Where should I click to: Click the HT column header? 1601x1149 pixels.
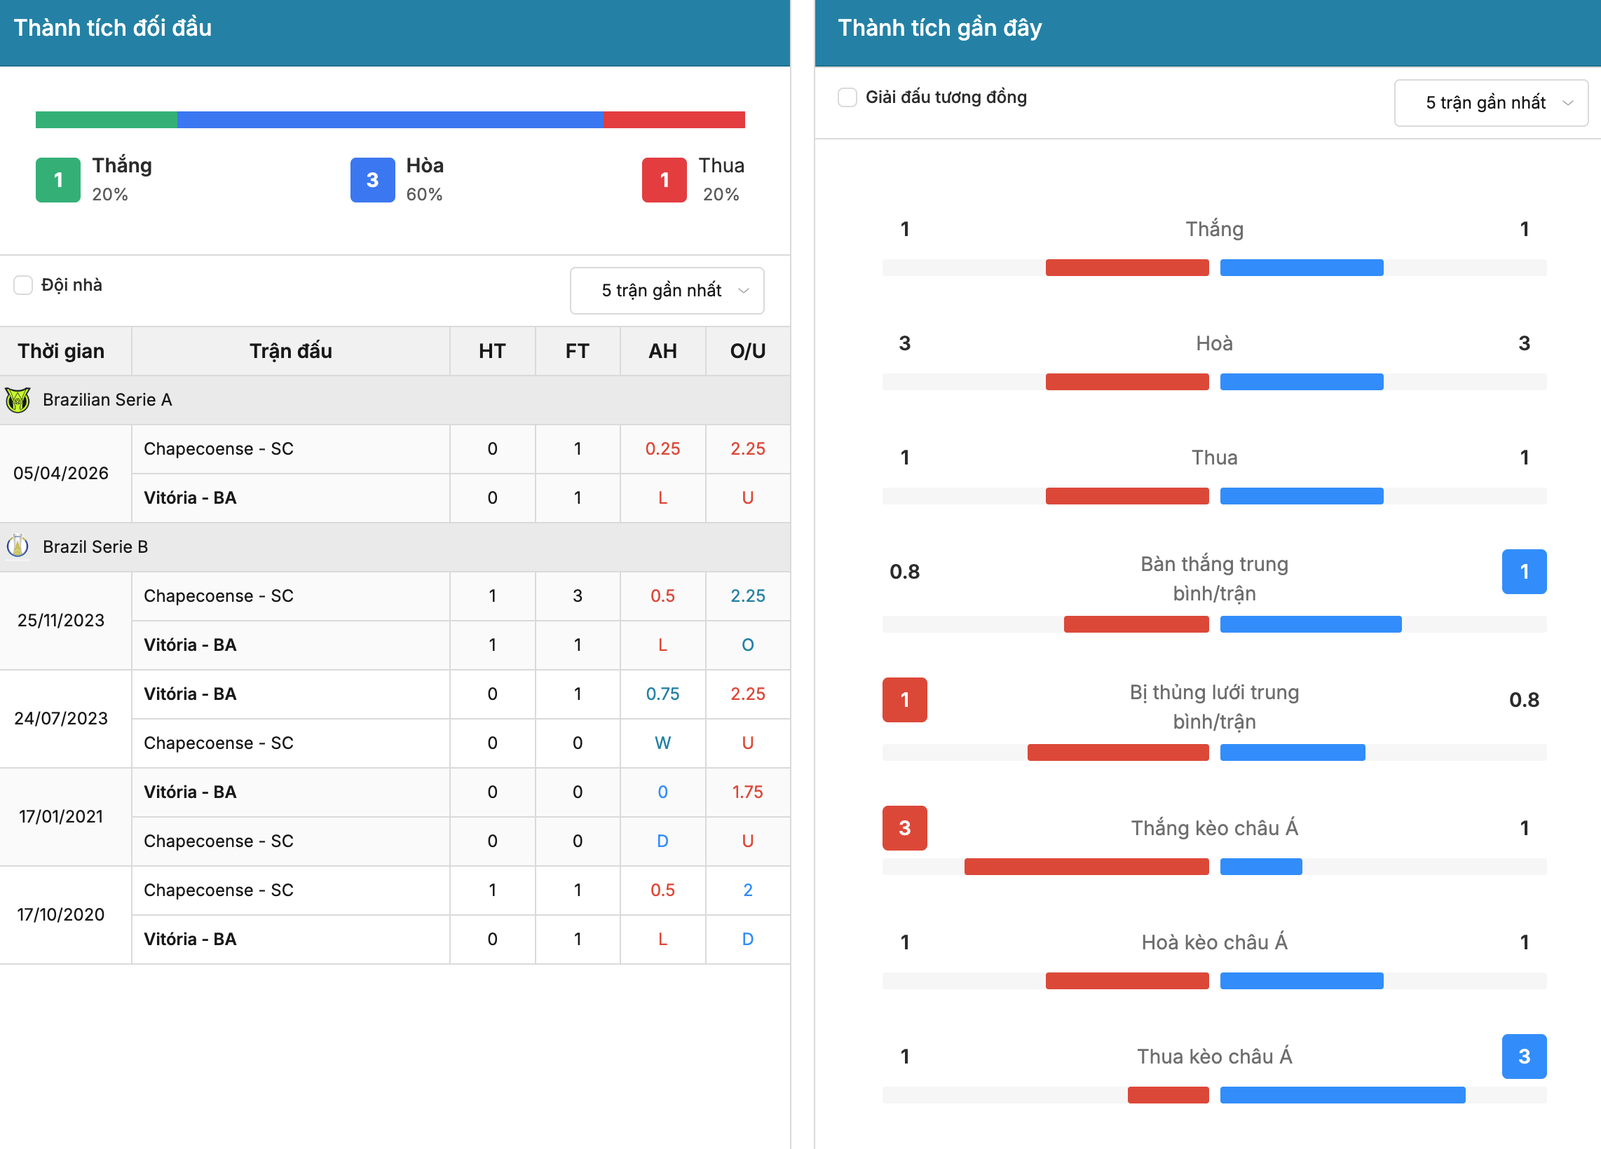(493, 351)
